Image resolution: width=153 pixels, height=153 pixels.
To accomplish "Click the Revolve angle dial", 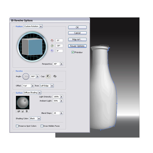I will [x=26, y=76].
